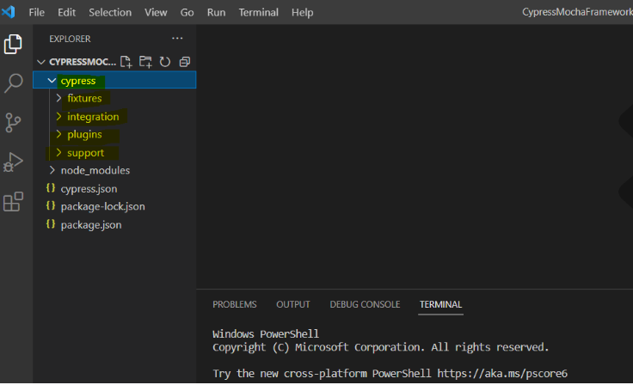Image resolution: width=633 pixels, height=385 pixels.
Task: Select the TERMINAL panel tab
Action: (x=440, y=304)
